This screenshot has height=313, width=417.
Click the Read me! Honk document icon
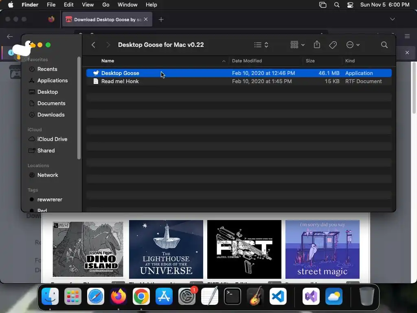click(x=96, y=81)
